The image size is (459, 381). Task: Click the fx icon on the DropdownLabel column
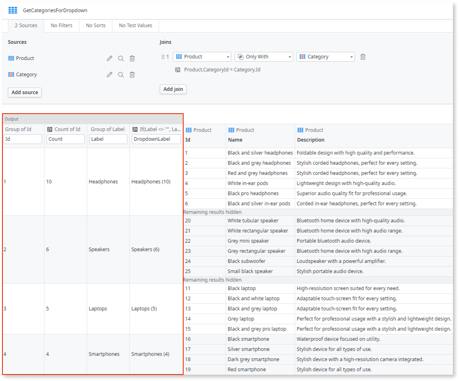tap(134, 129)
